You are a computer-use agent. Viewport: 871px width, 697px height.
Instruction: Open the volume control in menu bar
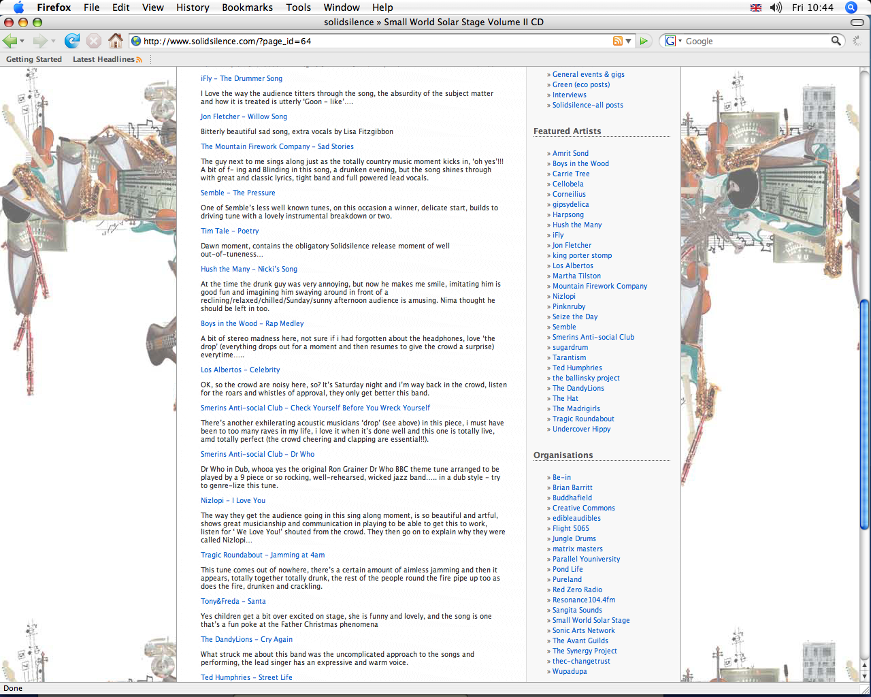(776, 7)
